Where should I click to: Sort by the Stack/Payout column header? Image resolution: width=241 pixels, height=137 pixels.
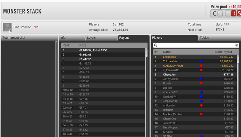coord(223,52)
